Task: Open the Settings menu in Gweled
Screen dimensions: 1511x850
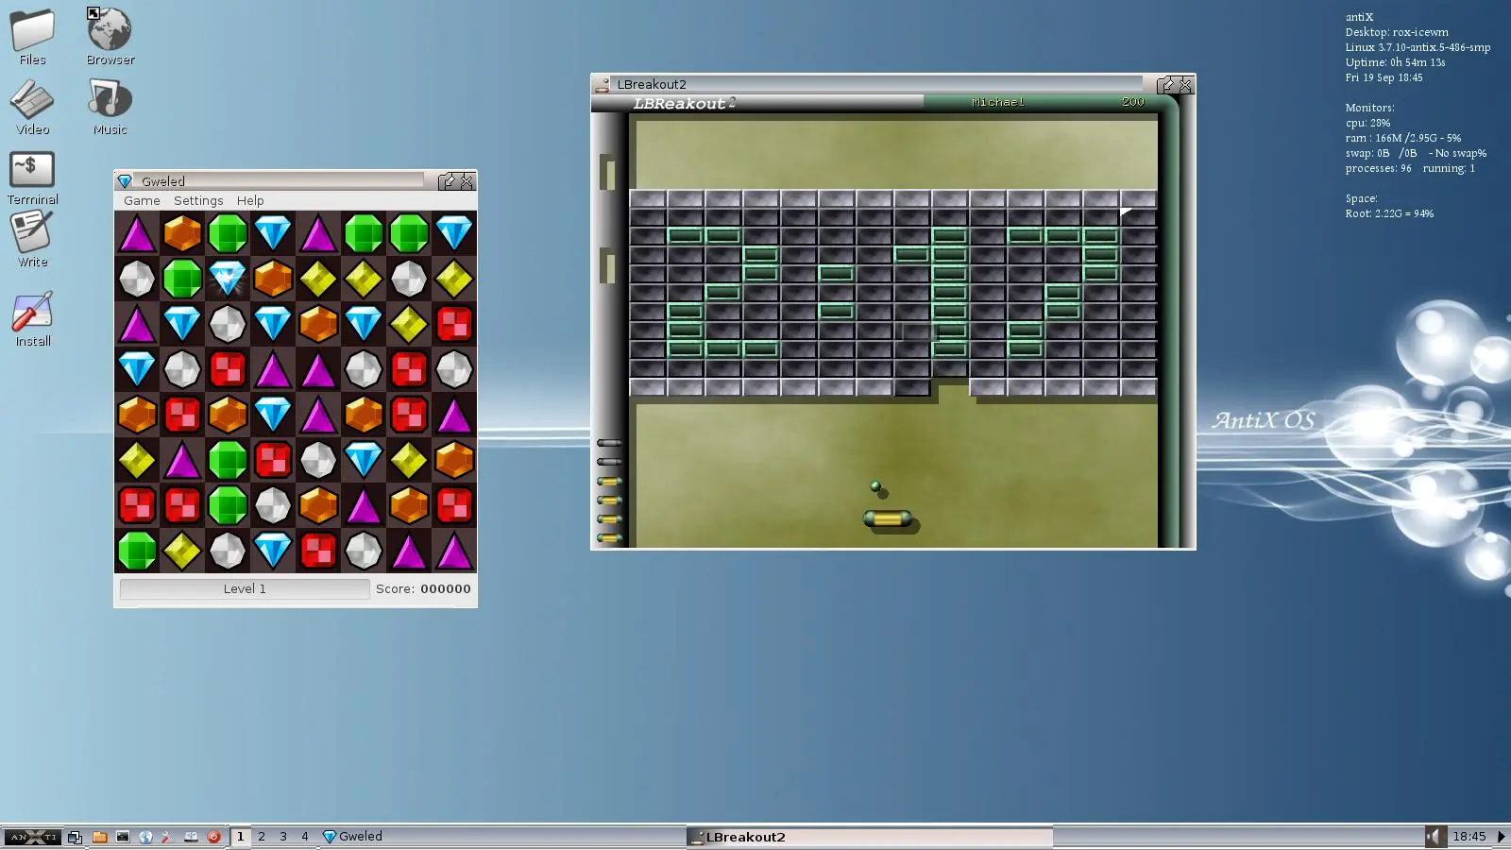Action: [198, 201]
